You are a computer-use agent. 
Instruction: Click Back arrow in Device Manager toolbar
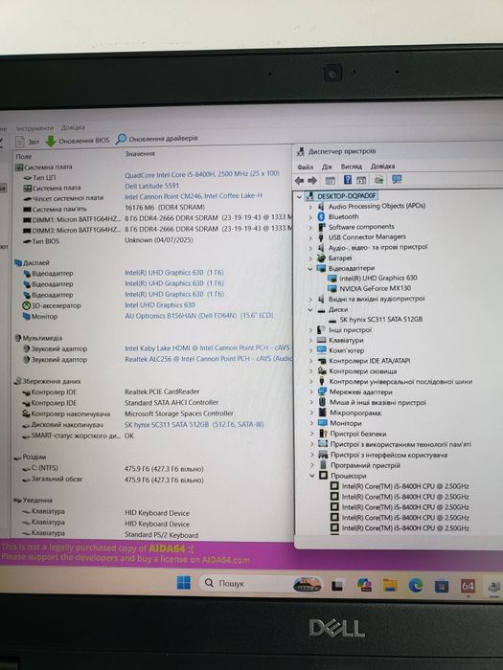[299, 181]
